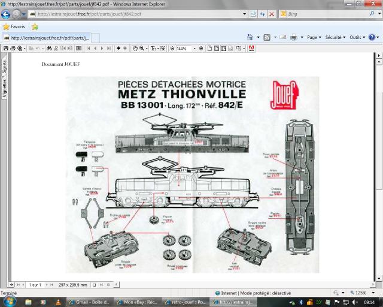Go back with the blue back arrow
The height and width of the screenshot is (307, 383).
click(5, 14)
